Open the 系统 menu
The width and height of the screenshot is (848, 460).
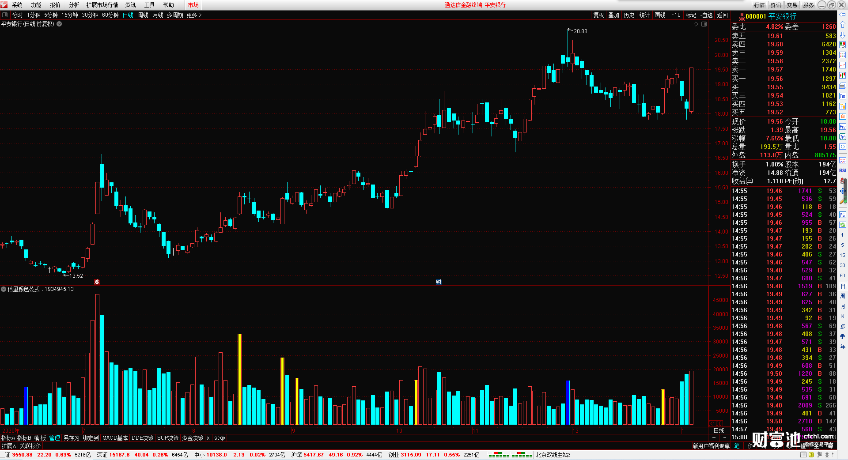tap(17, 5)
